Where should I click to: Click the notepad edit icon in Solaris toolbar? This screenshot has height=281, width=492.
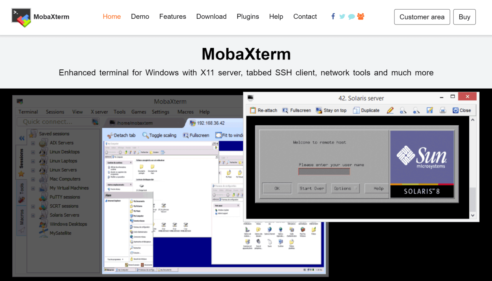pos(430,110)
